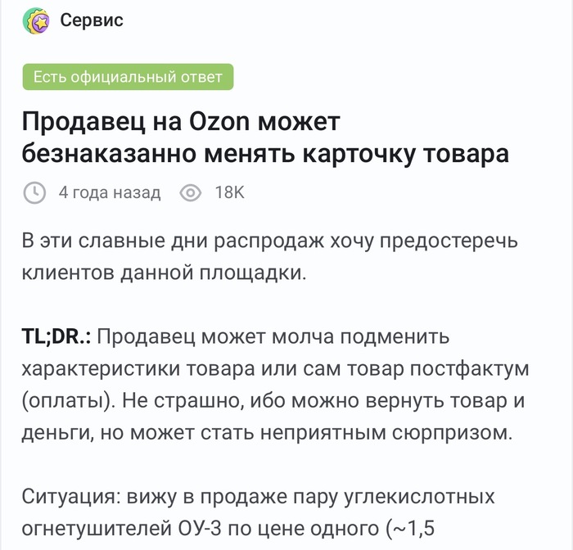Click the eye views icon
The height and width of the screenshot is (550, 573).
191,193
